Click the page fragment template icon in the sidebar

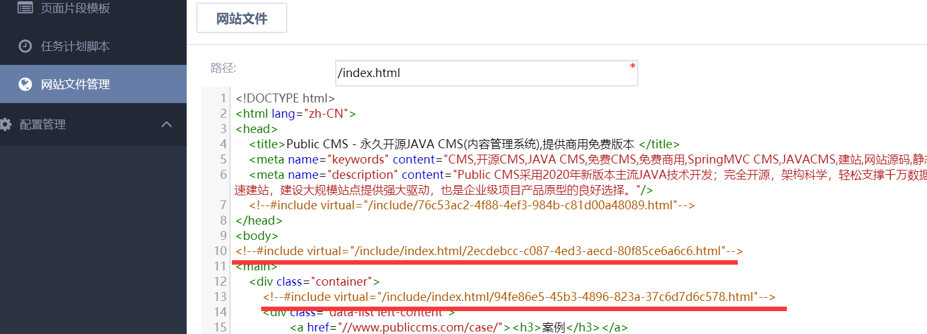pos(25,8)
